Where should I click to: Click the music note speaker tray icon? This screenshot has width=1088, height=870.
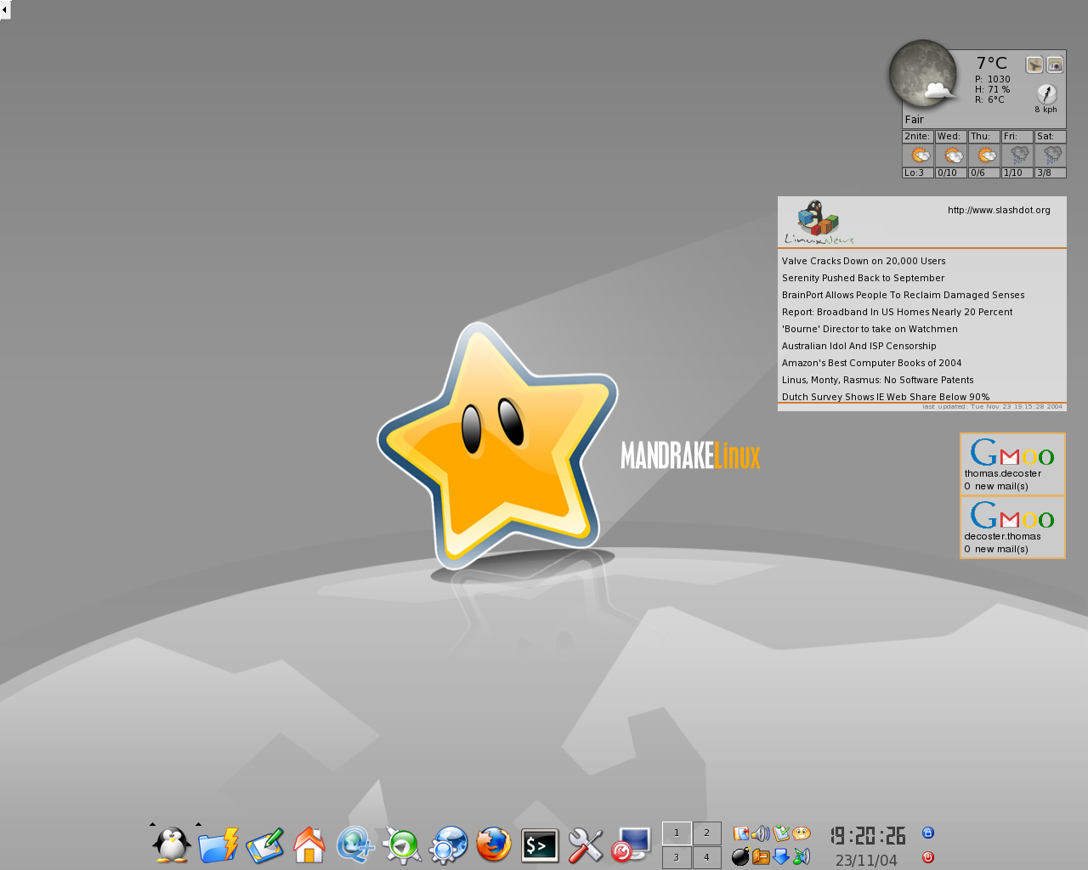pos(802,856)
